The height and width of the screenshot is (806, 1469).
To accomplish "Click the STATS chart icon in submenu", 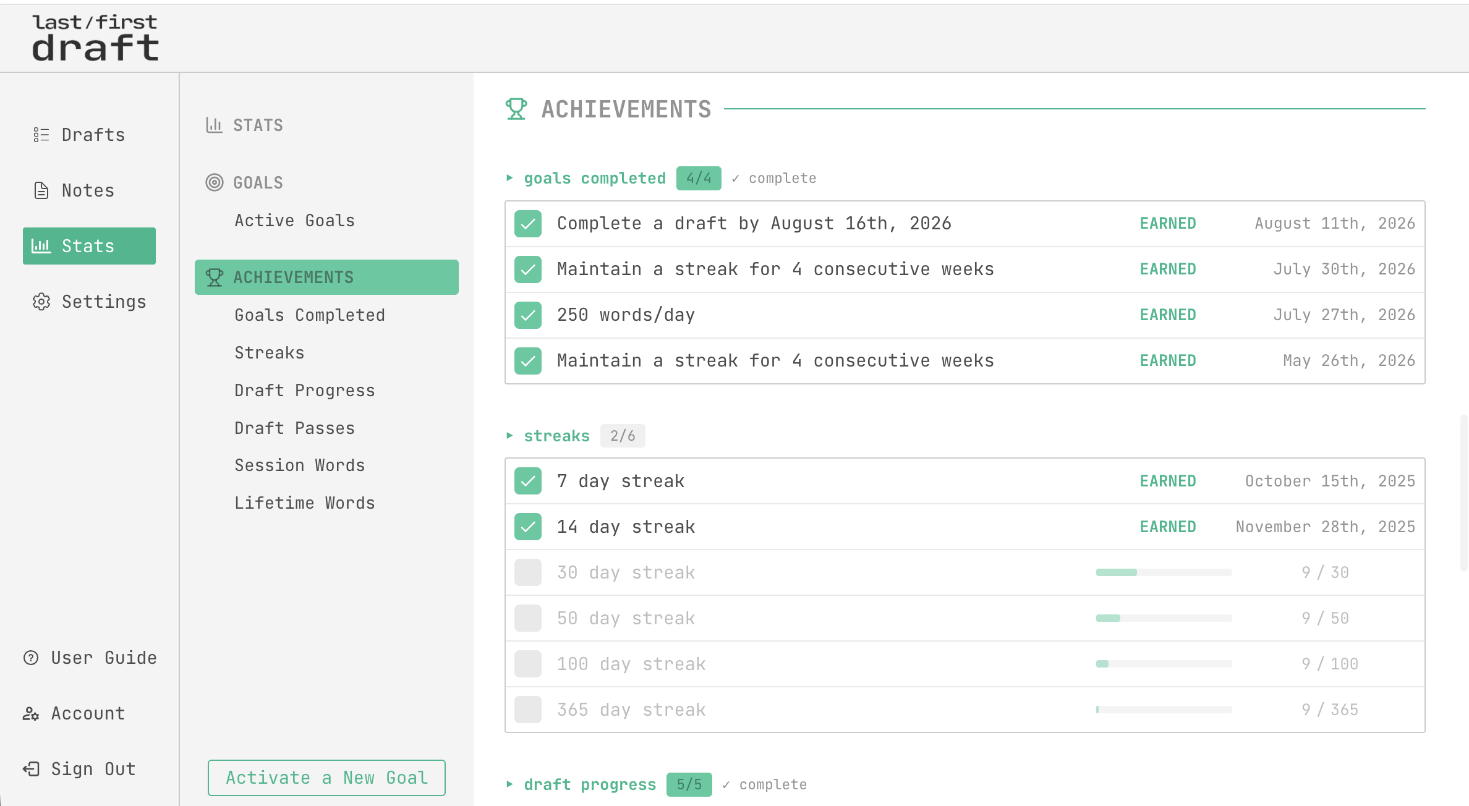I will click(214, 125).
